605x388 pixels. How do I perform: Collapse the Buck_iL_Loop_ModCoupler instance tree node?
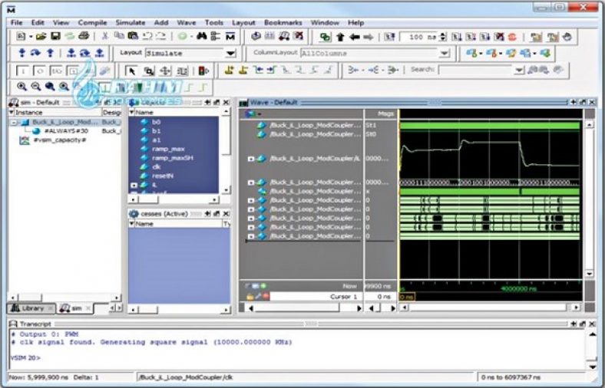(x=14, y=122)
